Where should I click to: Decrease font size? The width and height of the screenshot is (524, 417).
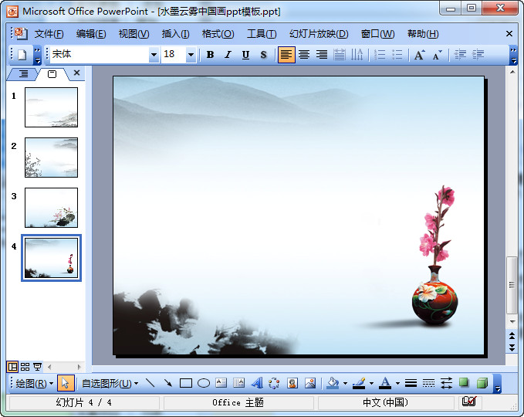pyautogui.click(x=437, y=55)
